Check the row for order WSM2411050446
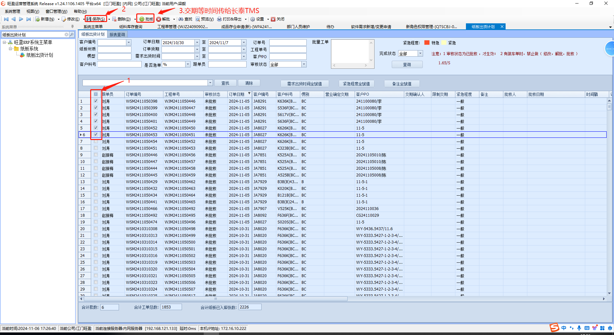 [96, 155]
